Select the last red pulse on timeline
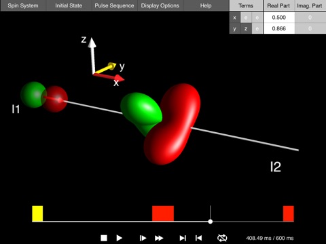Image resolution: width=326 pixels, height=244 pixels. pos(289,213)
